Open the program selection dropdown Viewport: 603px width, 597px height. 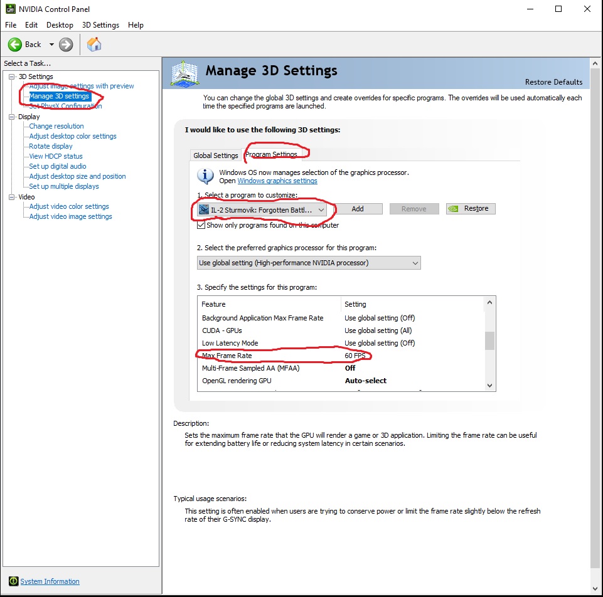pyautogui.click(x=262, y=210)
